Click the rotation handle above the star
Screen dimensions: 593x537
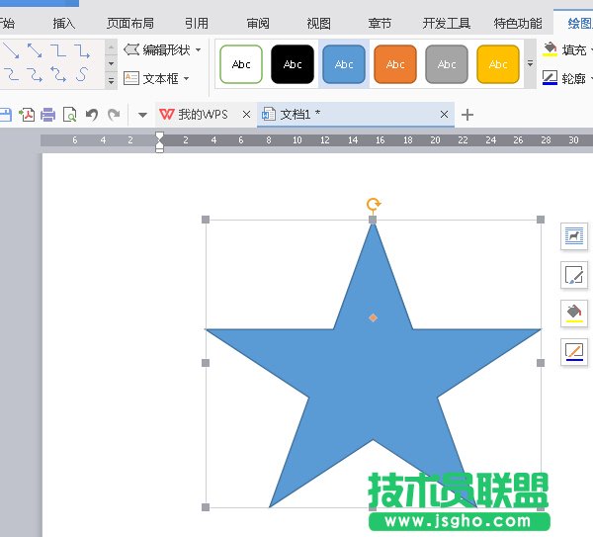[373, 205]
